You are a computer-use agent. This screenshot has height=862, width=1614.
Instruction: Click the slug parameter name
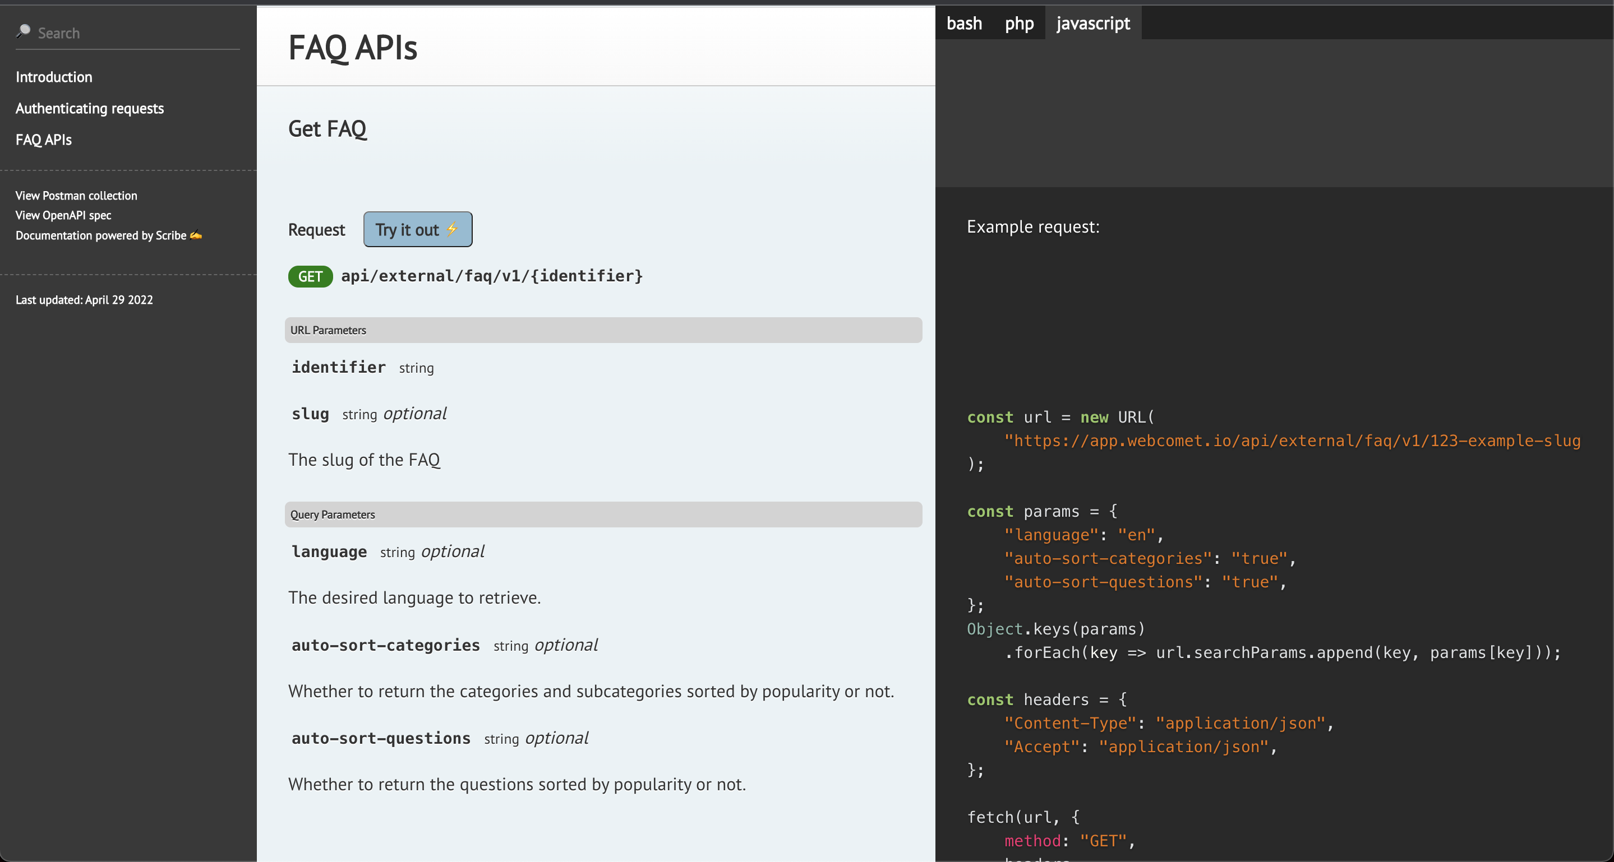311,414
